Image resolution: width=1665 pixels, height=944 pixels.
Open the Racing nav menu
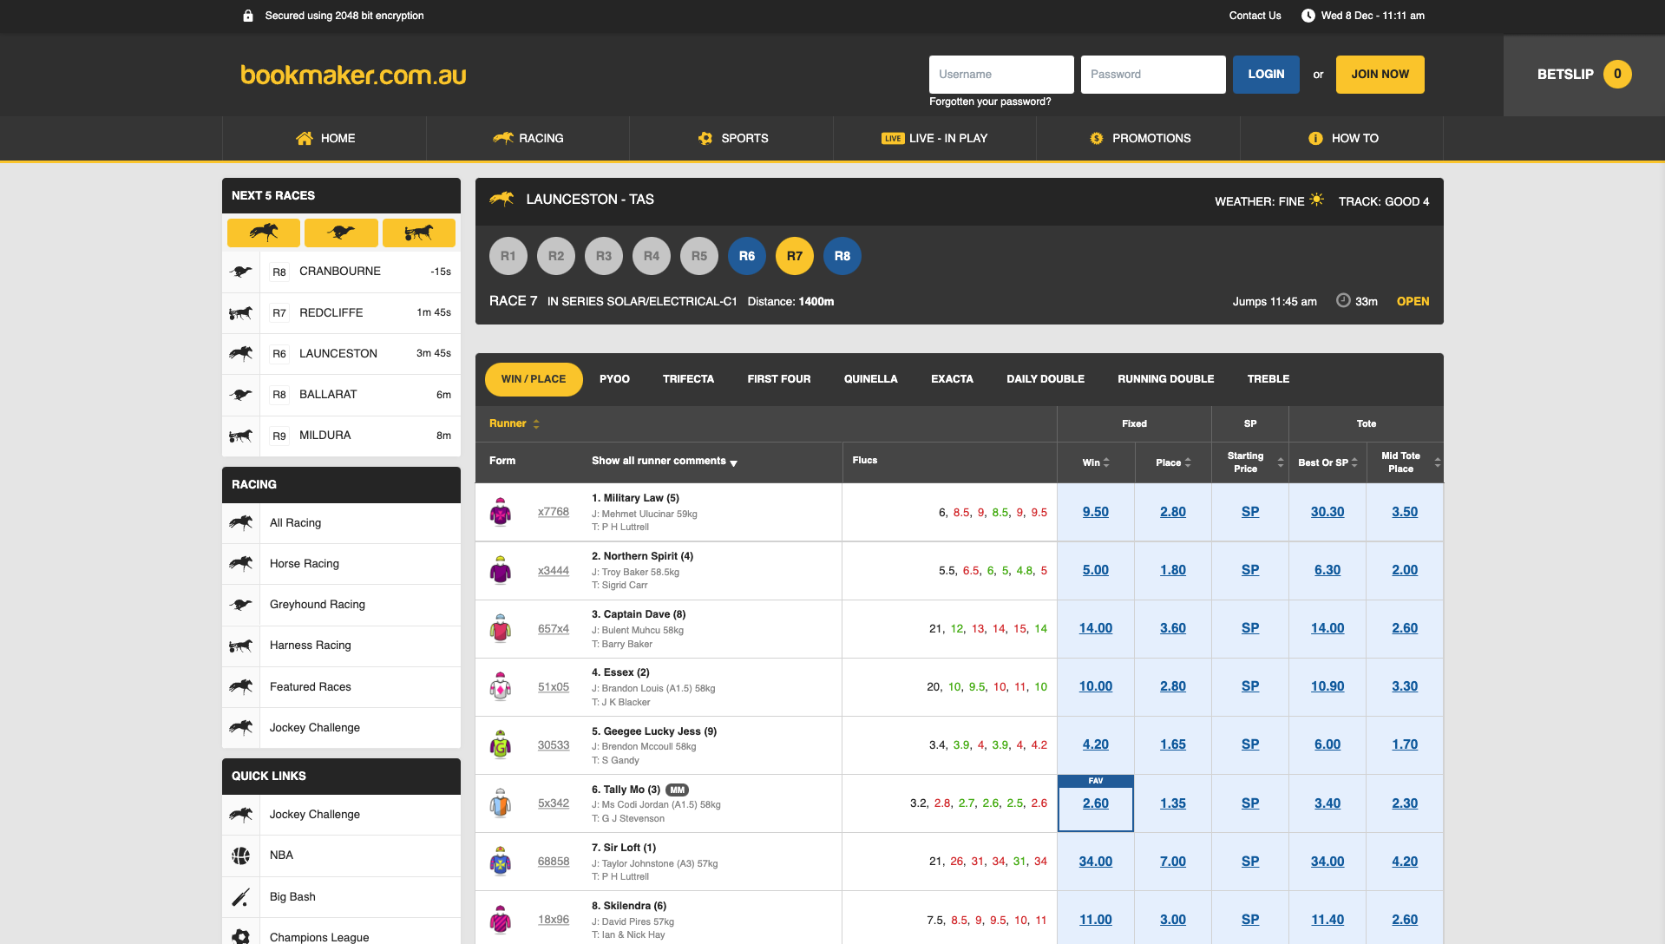tap(528, 138)
